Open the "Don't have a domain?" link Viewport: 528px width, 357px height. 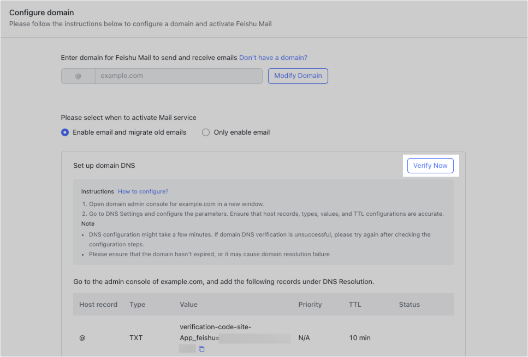[x=273, y=57]
